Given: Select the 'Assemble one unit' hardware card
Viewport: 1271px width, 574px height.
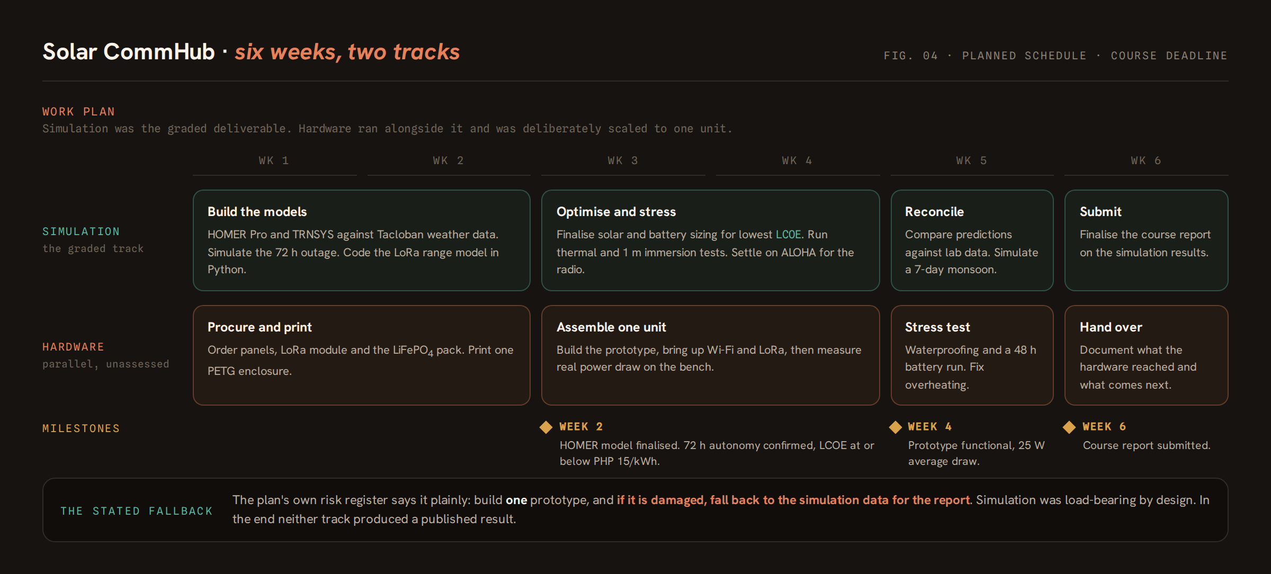Looking at the screenshot, I should pyautogui.click(x=711, y=355).
